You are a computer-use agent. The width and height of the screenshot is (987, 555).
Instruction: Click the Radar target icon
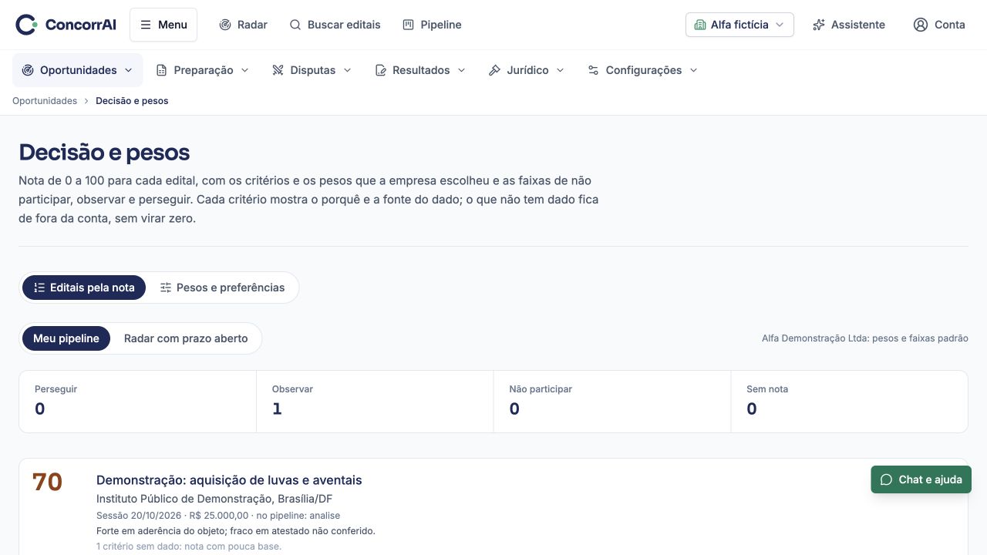click(225, 25)
